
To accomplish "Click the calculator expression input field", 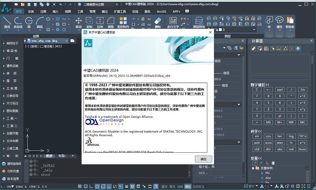I will (x=280, y=77).
